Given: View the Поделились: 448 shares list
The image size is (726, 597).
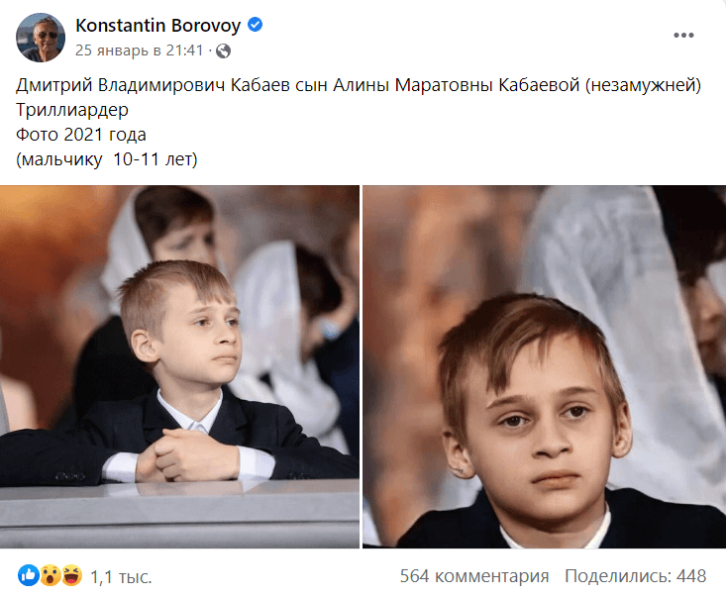Looking at the screenshot, I should pyautogui.click(x=635, y=576).
